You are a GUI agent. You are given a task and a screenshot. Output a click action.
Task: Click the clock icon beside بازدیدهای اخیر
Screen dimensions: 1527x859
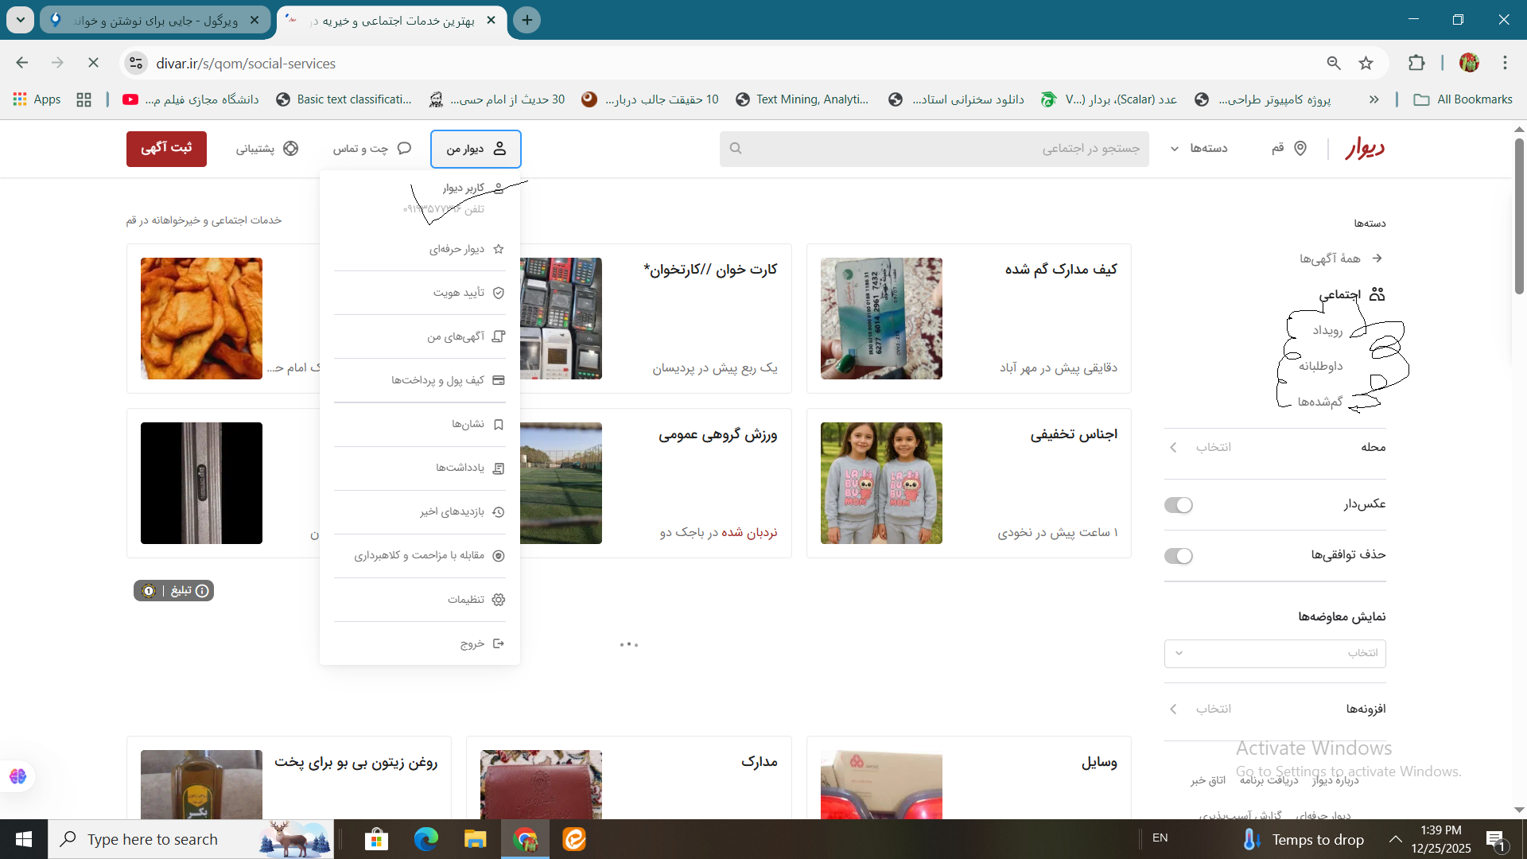(499, 511)
